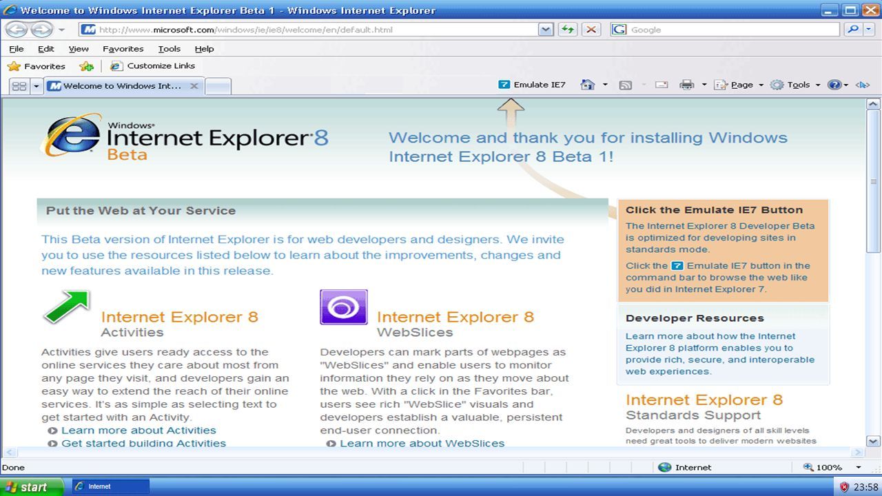Click the Developer Tools arrow icon
The width and height of the screenshot is (882, 496).
click(862, 85)
